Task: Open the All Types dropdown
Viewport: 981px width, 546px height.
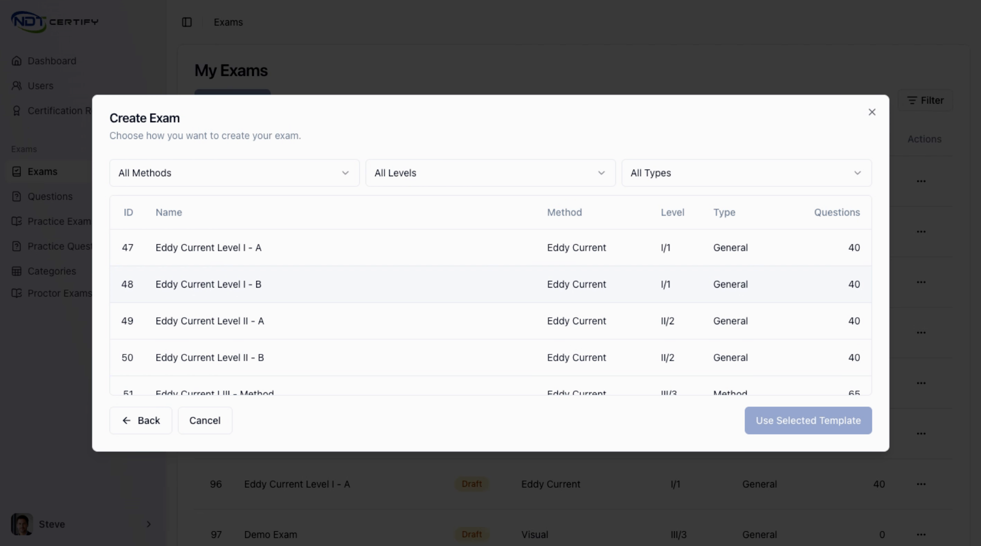Action: pyautogui.click(x=746, y=173)
